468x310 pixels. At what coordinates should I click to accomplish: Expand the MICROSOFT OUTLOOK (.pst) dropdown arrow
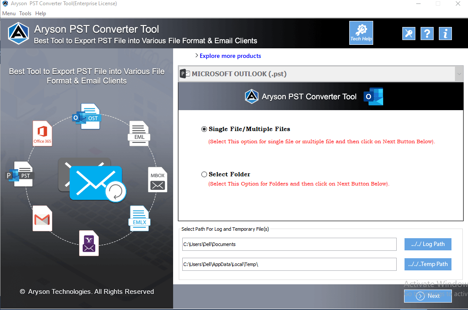(459, 74)
